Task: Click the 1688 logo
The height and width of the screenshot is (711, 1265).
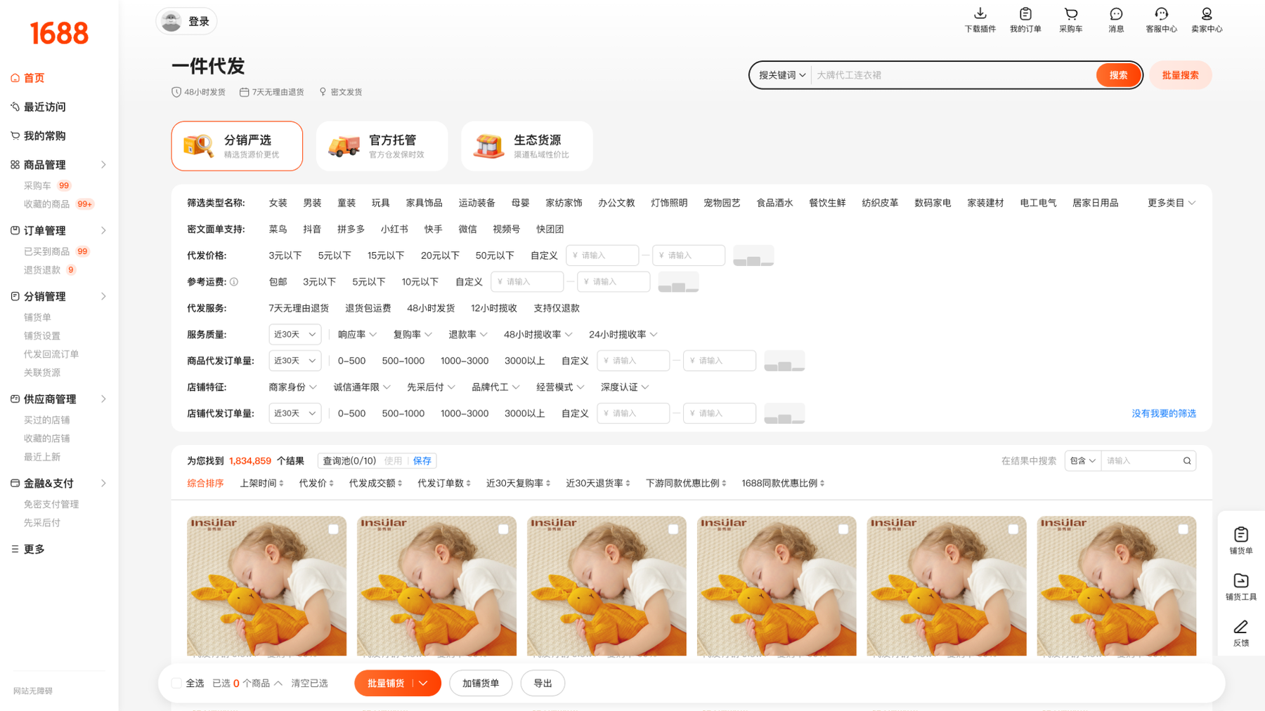Action: pyautogui.click(x=59, y=33)
